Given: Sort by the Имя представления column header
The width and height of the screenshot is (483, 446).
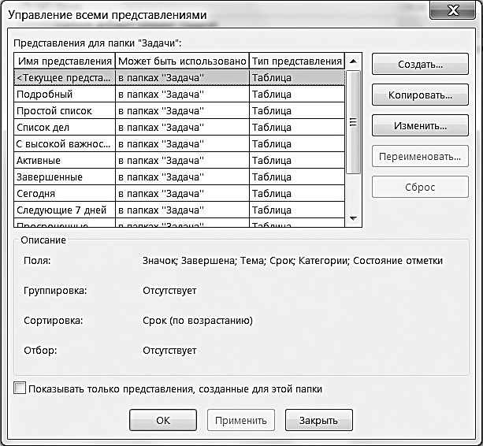Looking at the screenshot, I should pos(65,61).
